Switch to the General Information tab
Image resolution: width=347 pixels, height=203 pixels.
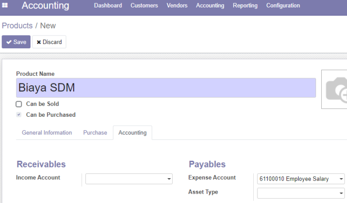(47, 133)
